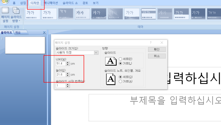This screenshot has height=125, width=221.
Task: Close the 페이지 설정 dialog
Action: point(162,42)
